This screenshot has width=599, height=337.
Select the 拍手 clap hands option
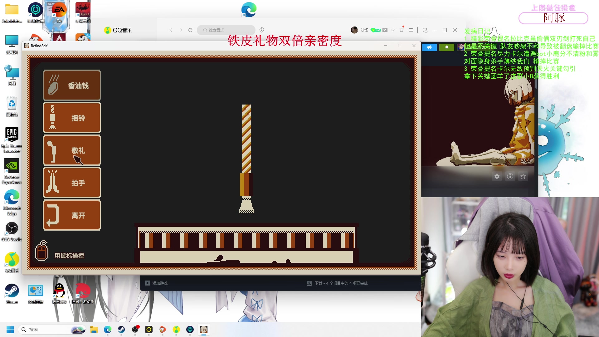(72, 183)
